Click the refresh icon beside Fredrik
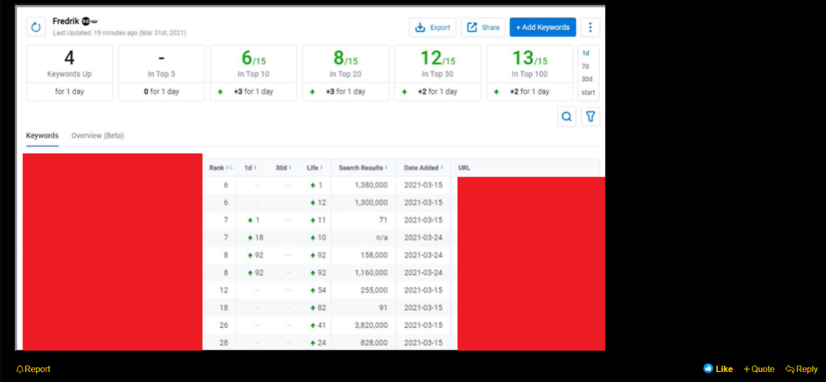The width and height of the screenshot is (826, 382). [x=36, y=27]
